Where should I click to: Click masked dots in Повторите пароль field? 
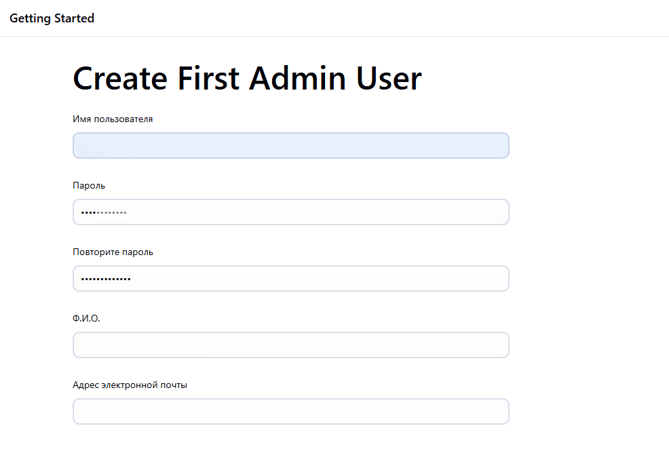tap(106, 279)
